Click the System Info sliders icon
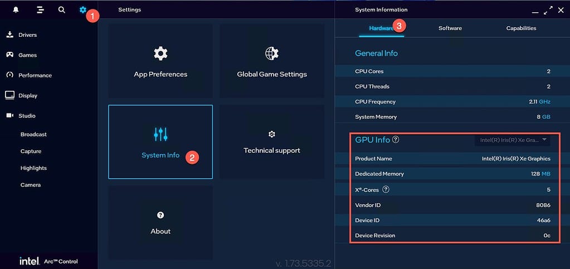Image resolution: width=570 pixels, height=269 pixels. [x=160, y=134]
